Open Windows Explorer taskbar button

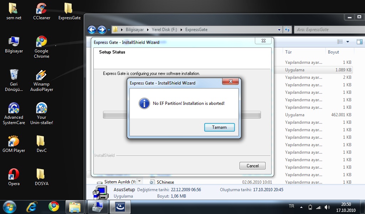coord(75,207)
